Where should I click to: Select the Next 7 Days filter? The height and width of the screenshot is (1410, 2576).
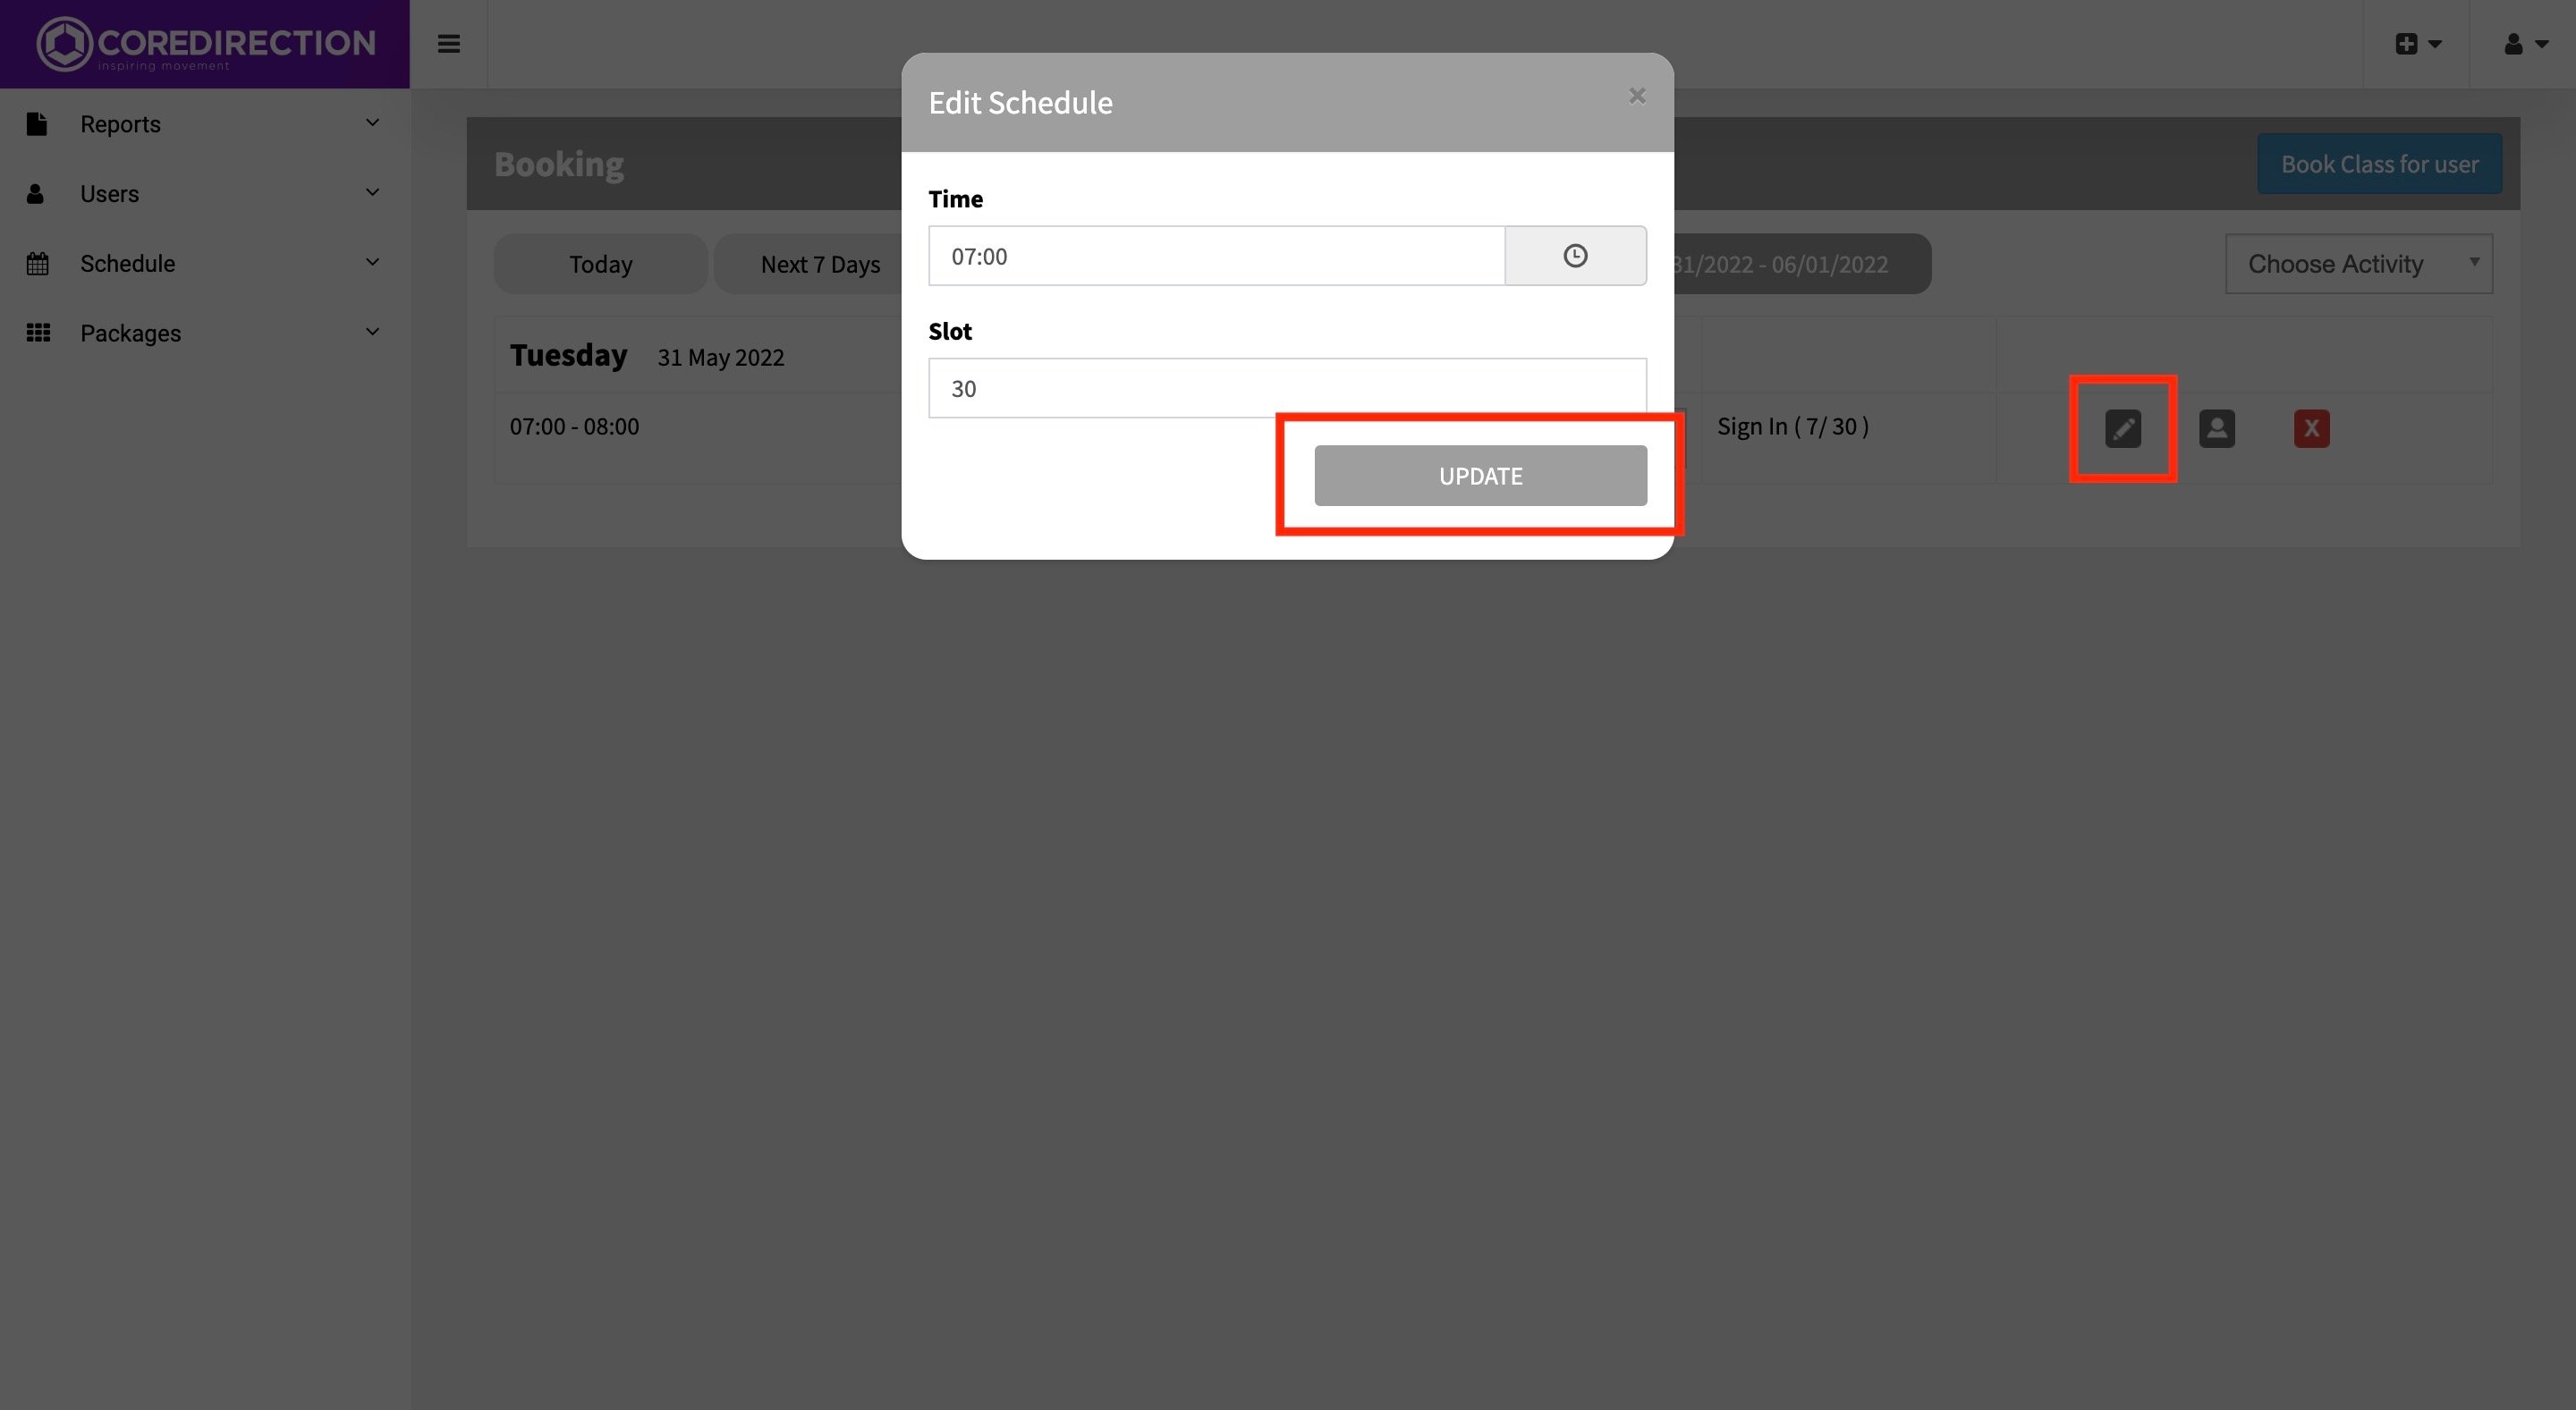click(x=820, y=264)
